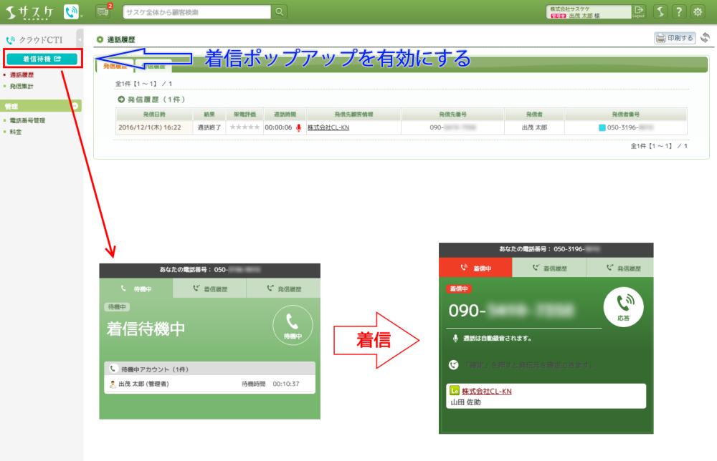
Task: Play the recording via red microphone icon
Action: pos(299,127)
